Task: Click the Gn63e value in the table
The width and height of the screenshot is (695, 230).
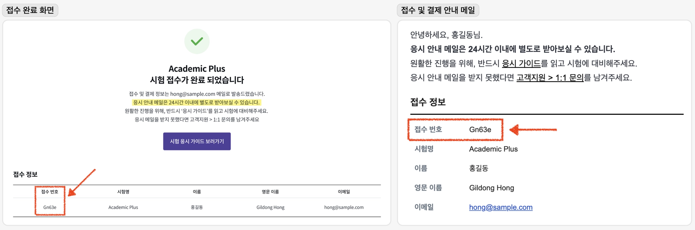Action: 50,207
